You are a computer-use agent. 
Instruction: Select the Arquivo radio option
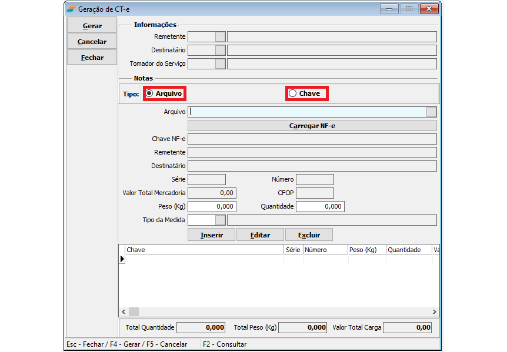click(x=150, y=93)
